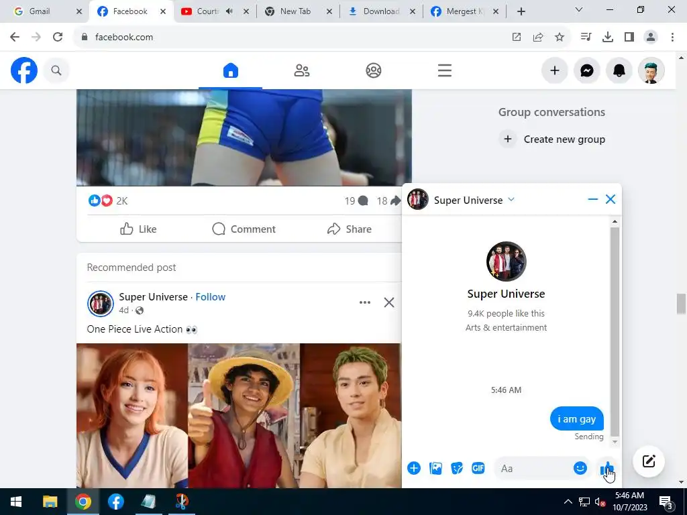Viewport: 687px width, 515px height.
Task: Open the account profile avatar
Action: (x=651, y=70)
